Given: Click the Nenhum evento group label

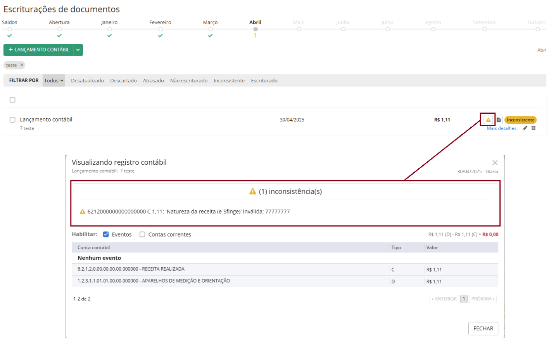Looking at the screenshot, I should tap(99, 258).
